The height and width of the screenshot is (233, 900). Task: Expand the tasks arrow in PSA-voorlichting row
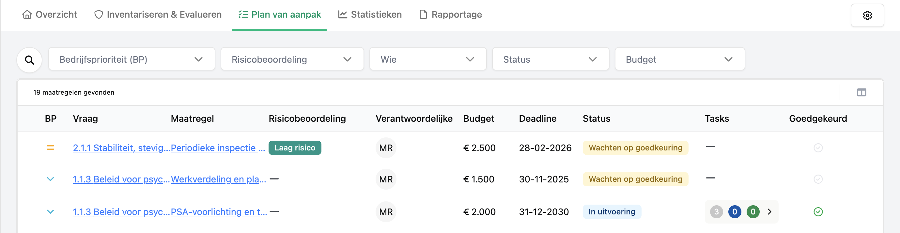769,212
